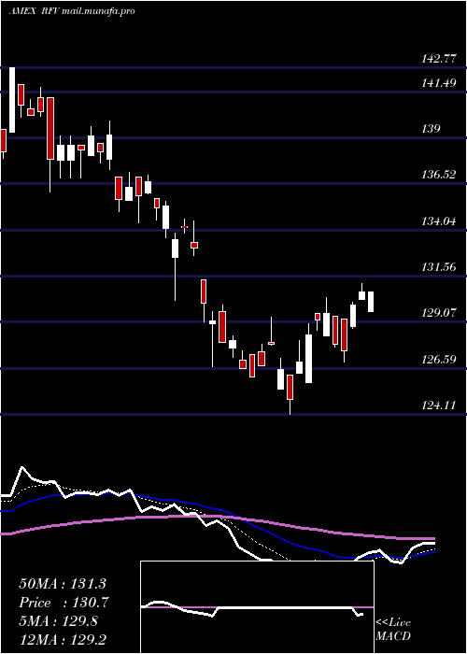
Task: Click the Price : 130.7 readout
Action: (64, 603)
